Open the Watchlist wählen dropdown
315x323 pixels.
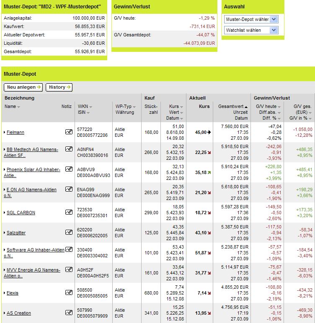click(x=251, y=30)
